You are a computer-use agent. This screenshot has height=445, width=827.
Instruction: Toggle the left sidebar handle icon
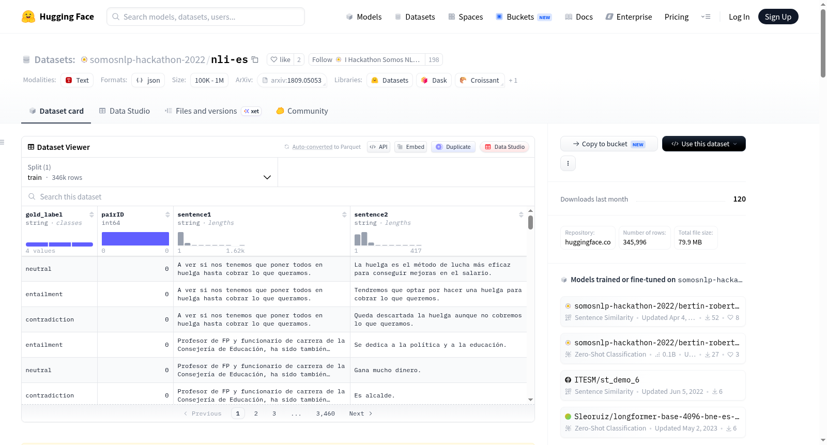[x=2, y=142]
